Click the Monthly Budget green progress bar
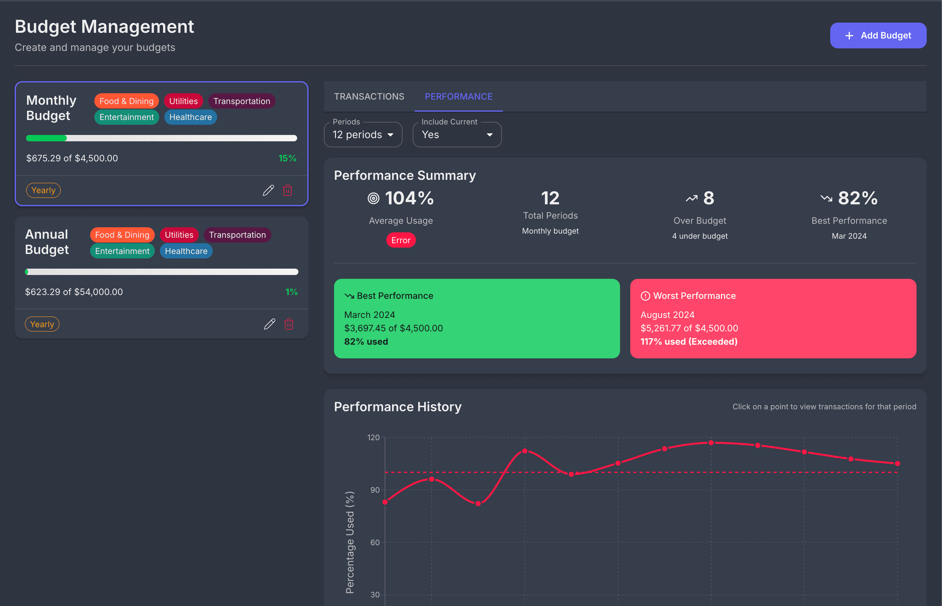The image size is (942, 606). click(x=46, y=138)
